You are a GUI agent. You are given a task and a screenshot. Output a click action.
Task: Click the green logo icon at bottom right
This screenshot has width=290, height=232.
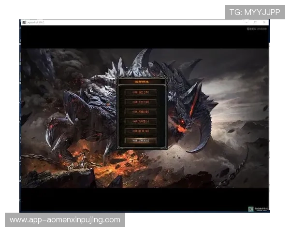point(250,209)
